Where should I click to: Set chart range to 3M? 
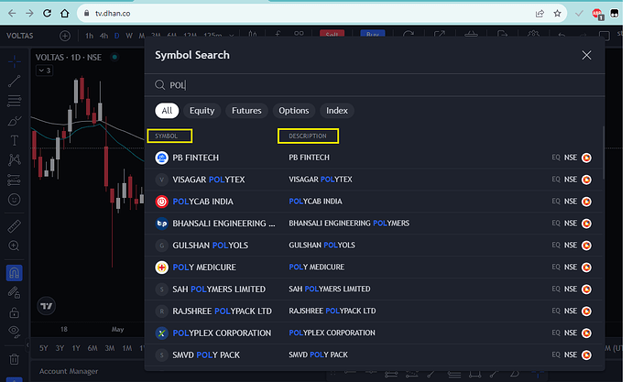110,348
